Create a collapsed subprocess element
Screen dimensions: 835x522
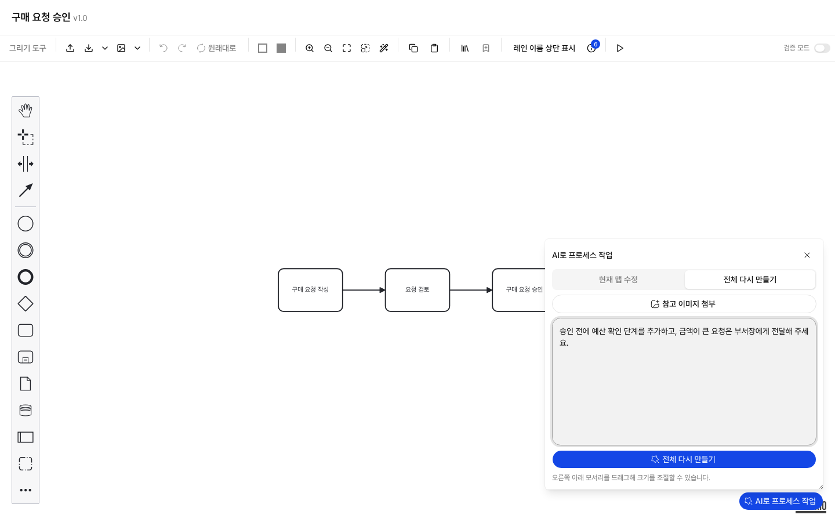pyautogui.click(x=26, y=357)
